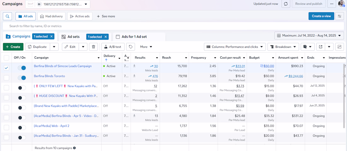
Task: Open the view settings sliders icon
Action: (x=339, y=16)
